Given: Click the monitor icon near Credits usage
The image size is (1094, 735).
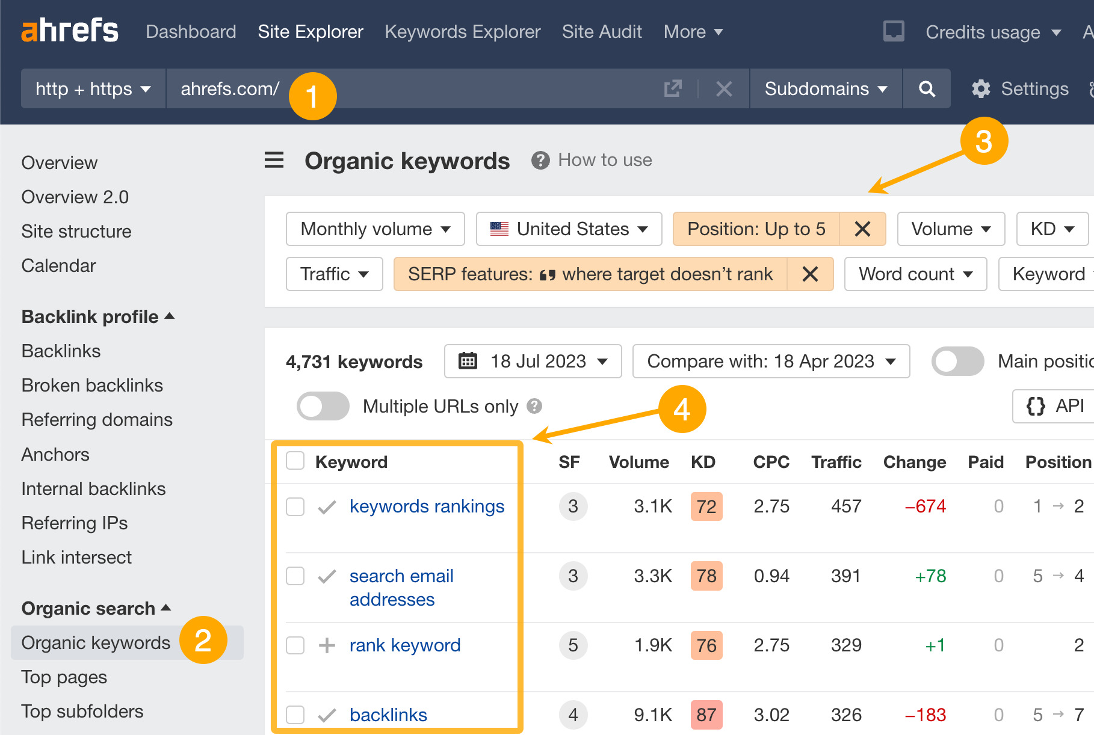Looking at the screenshot, I should [894, 31].
